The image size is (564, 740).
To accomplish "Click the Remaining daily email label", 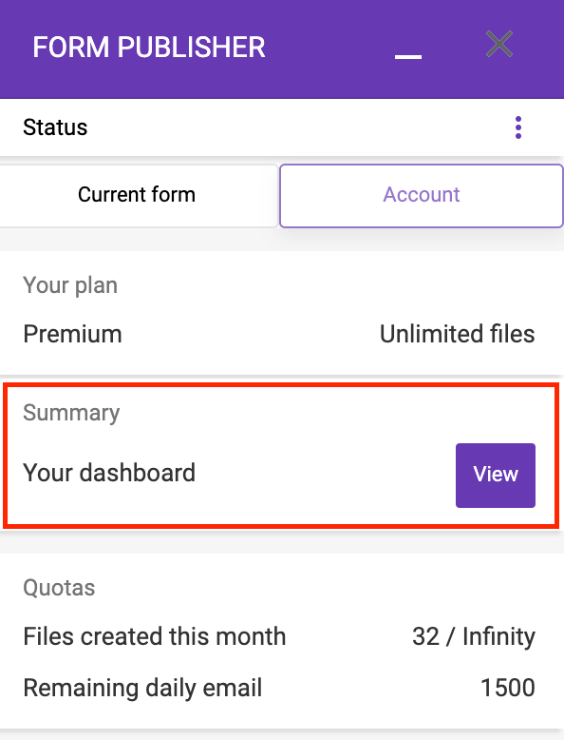I will [142, 688].
